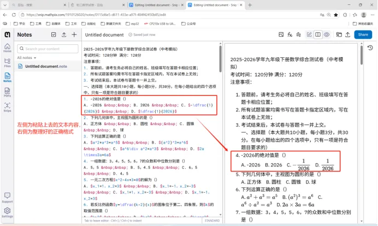Open the 公众号 bookmark folder
The height and width of the screenshot is (226, 378).
tap(188, 23)
